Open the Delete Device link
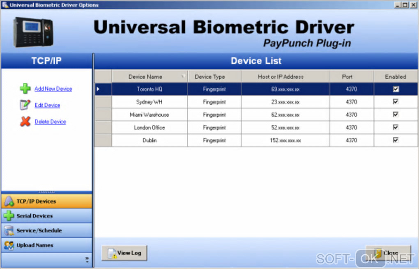The image size is (419, 269). click(x=50, y=122)
